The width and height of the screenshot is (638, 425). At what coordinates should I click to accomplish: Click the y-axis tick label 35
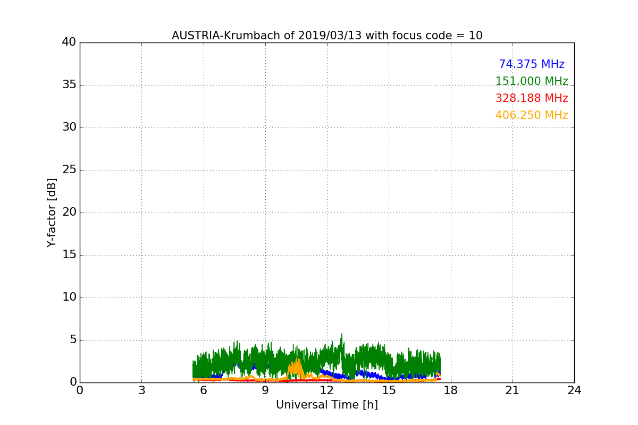point(69,85)
